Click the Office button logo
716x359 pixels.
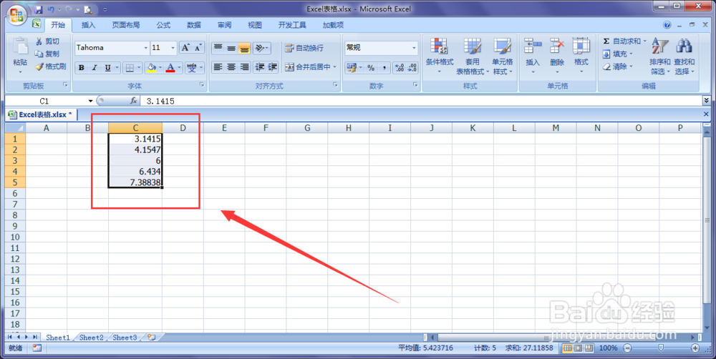(x=17, y=15)
